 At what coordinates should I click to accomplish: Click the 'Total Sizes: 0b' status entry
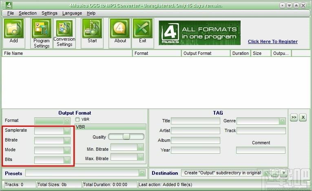tap(59, 184)
